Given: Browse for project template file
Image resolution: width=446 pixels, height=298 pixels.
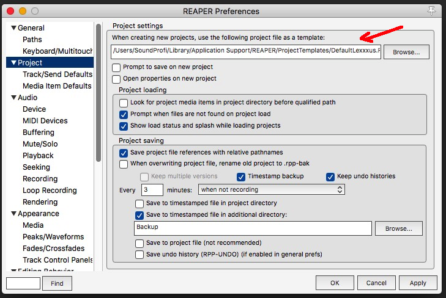Looking at the screenshot, I should [406, 52].
